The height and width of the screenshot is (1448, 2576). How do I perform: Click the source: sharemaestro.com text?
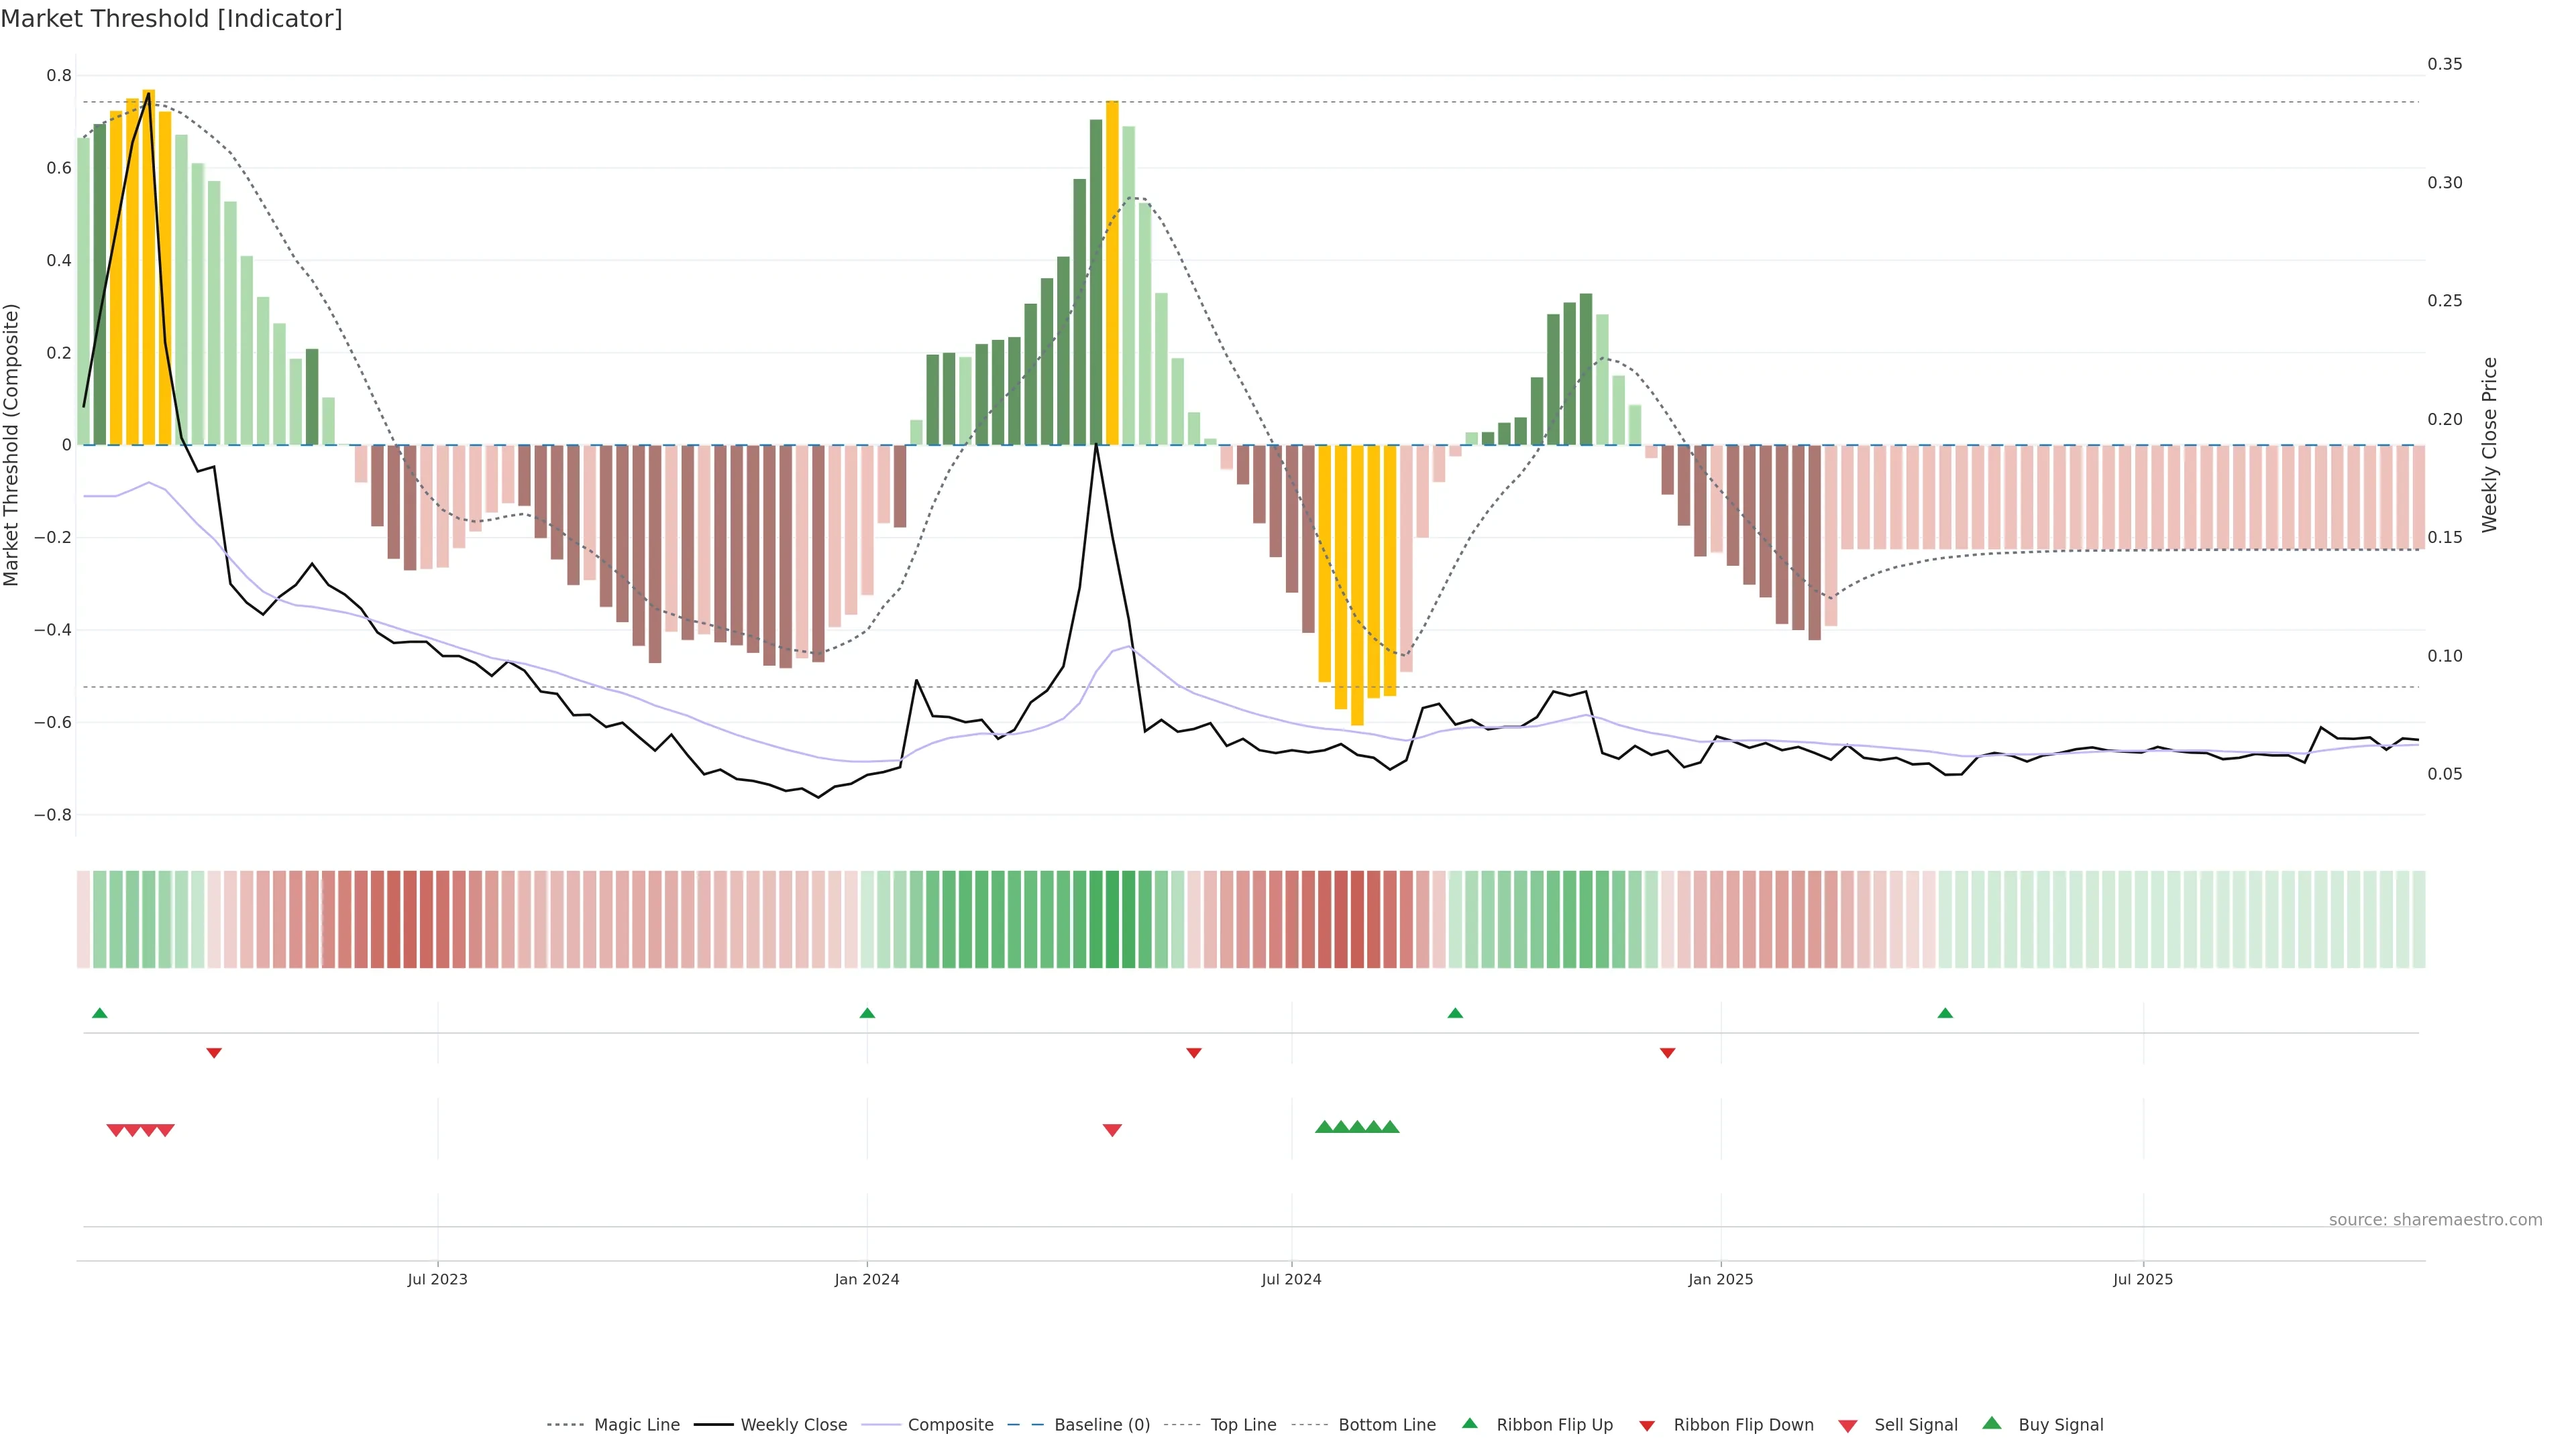(2435, 1220)
